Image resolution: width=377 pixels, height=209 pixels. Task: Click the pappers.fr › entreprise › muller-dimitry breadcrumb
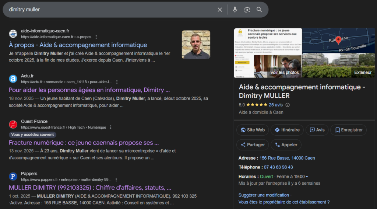(66, 180)
